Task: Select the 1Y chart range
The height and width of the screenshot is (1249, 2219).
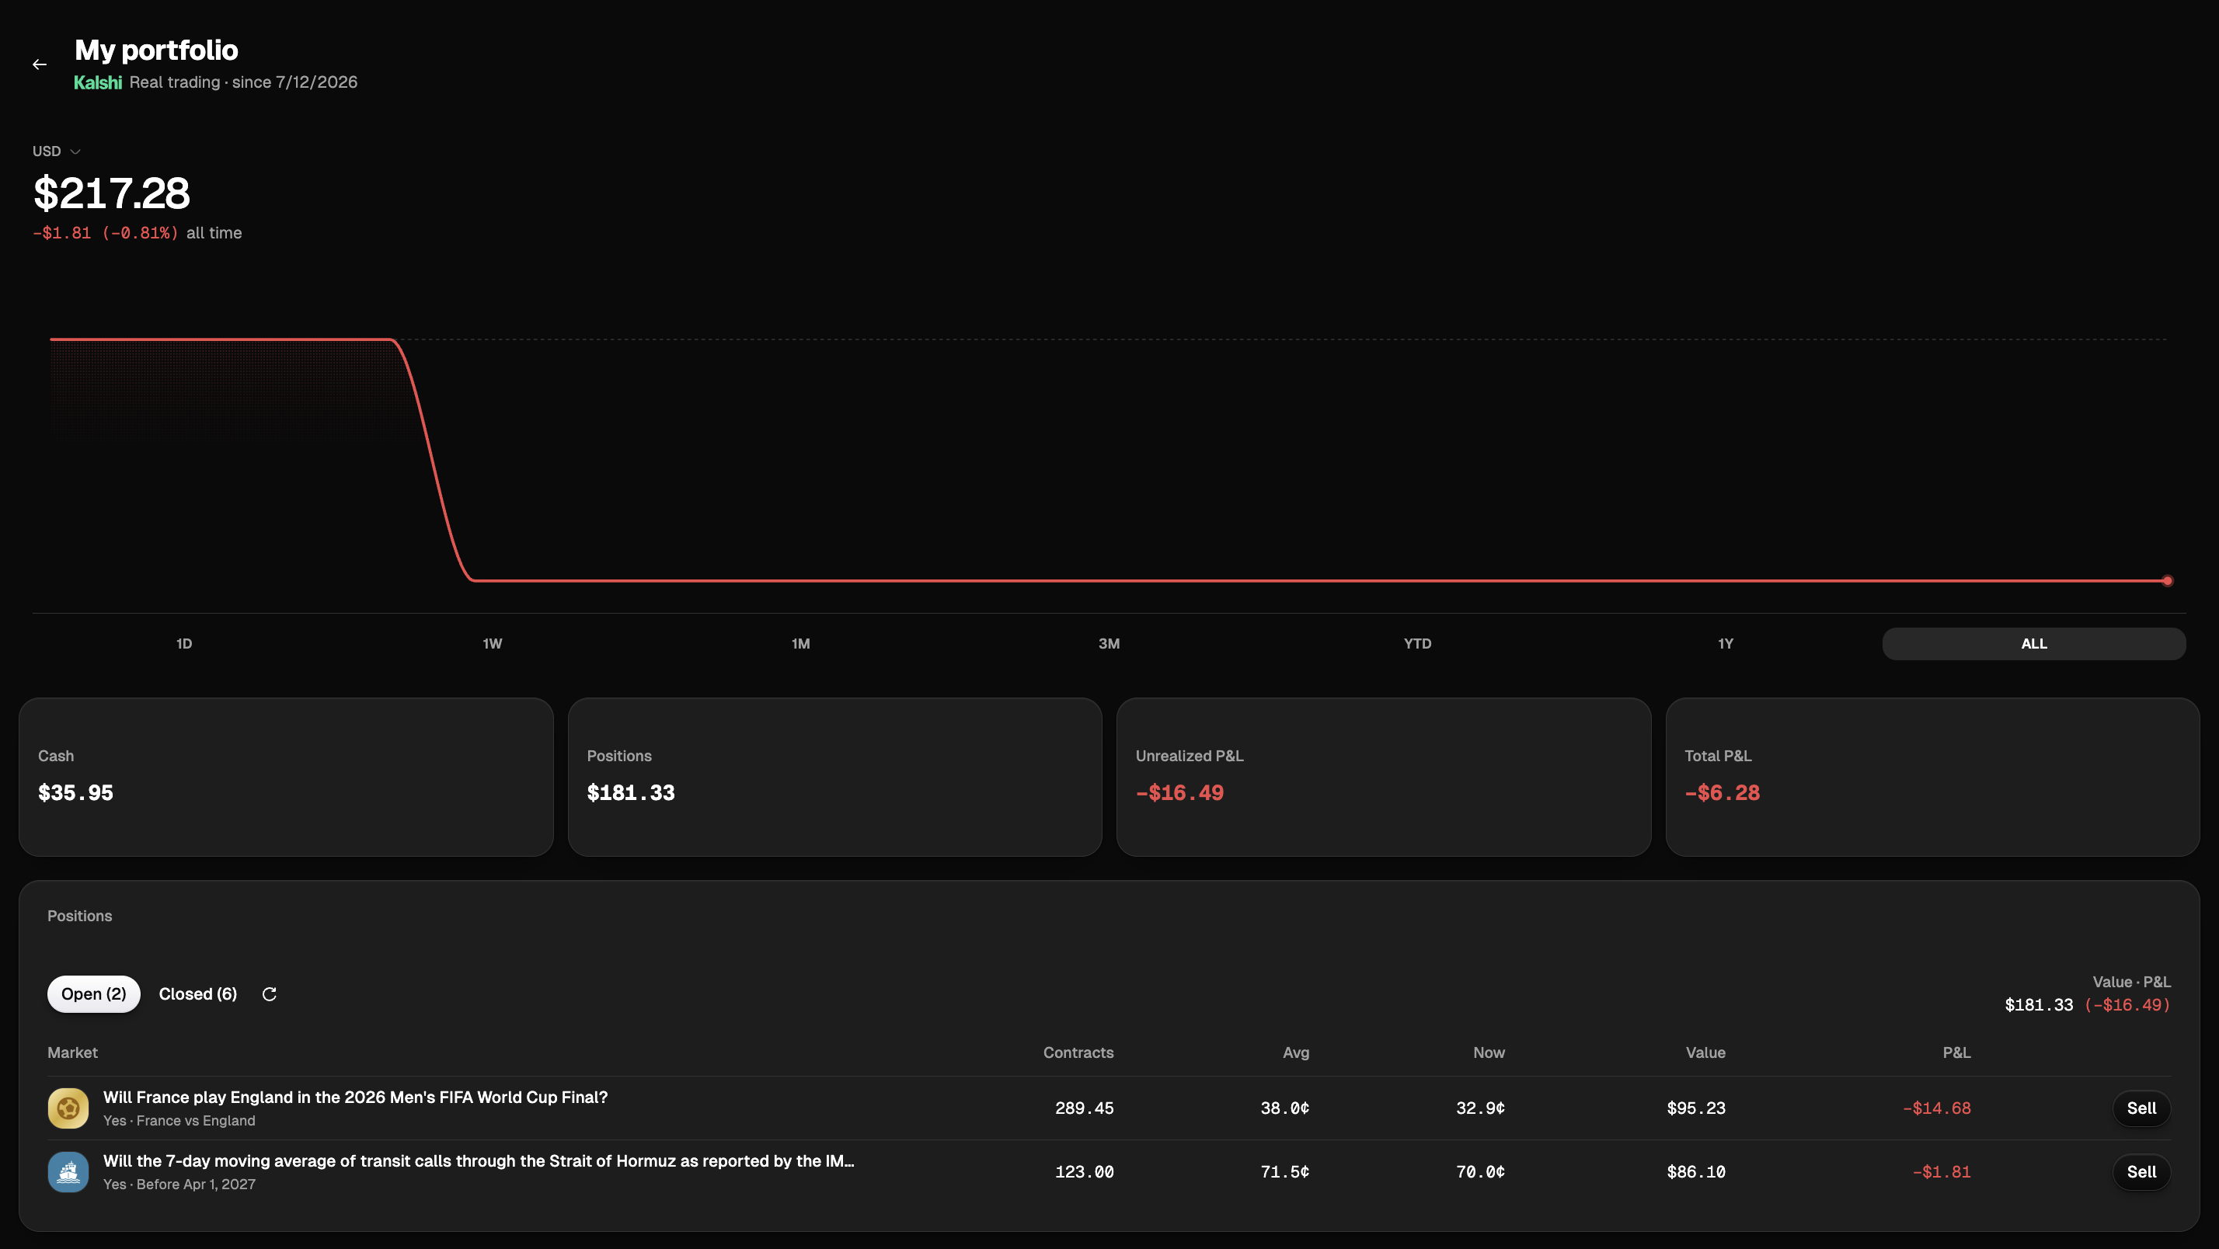Action: pos(1726,643)
